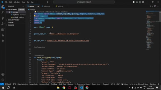This screenshot has width=161, height=90.
Task: Open Run and Debug view
Action: tap(3, 24)
